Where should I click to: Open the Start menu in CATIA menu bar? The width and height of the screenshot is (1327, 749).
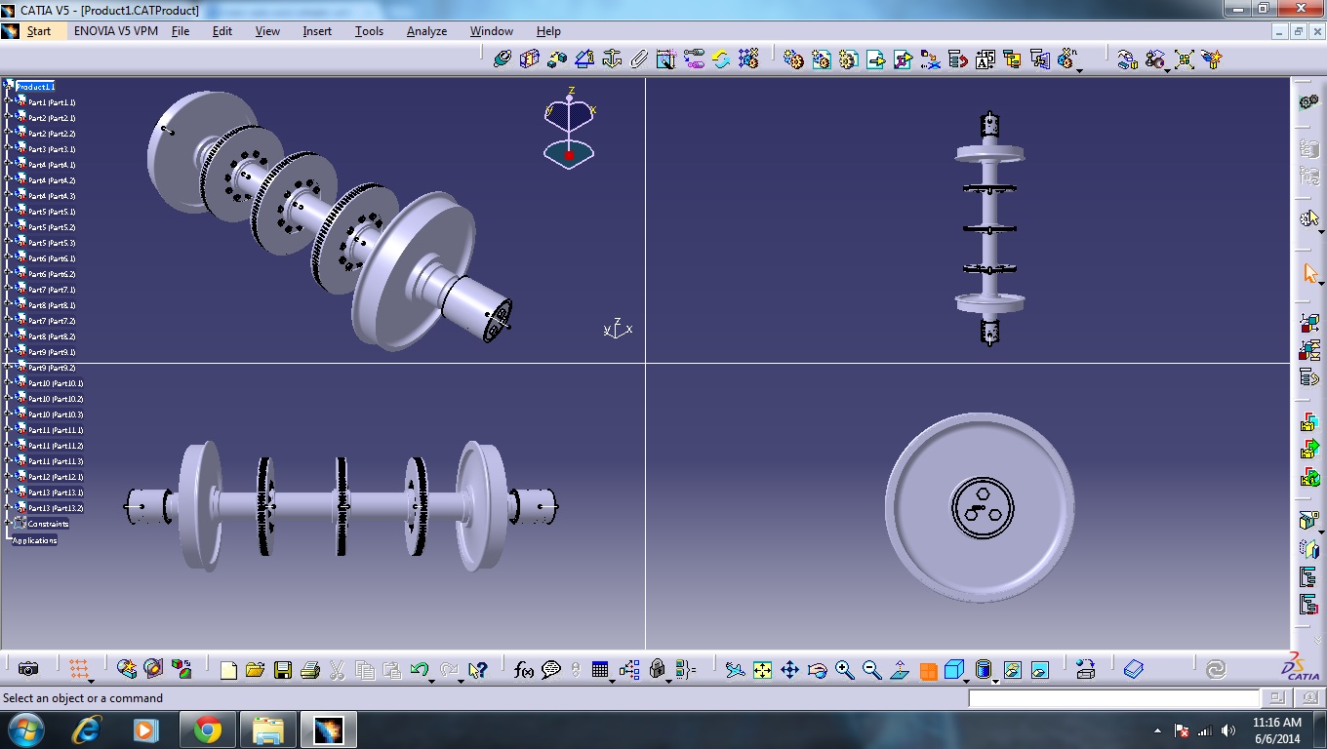pos(39,31)
